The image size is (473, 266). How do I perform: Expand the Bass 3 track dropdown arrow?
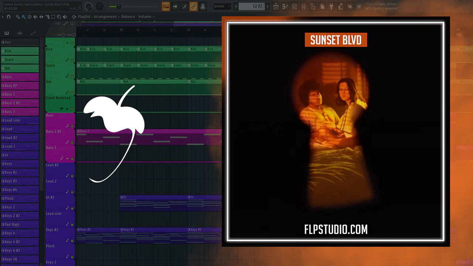tap(67, 158)
